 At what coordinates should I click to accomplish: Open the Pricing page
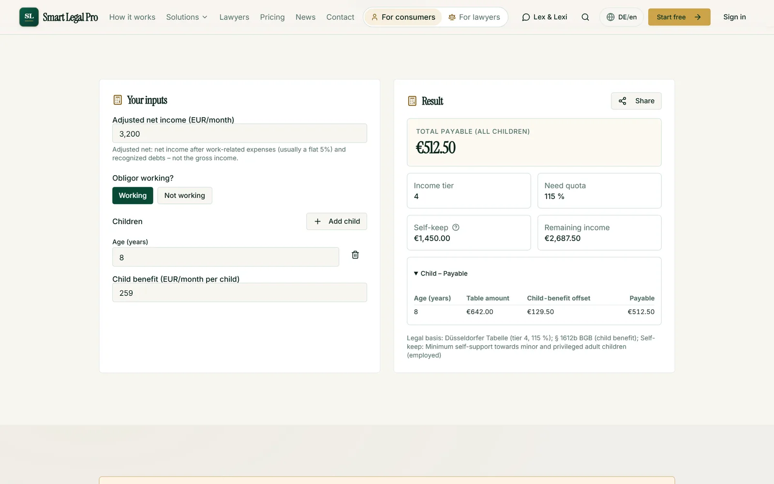pyautogui.click(x=272, y=17)
